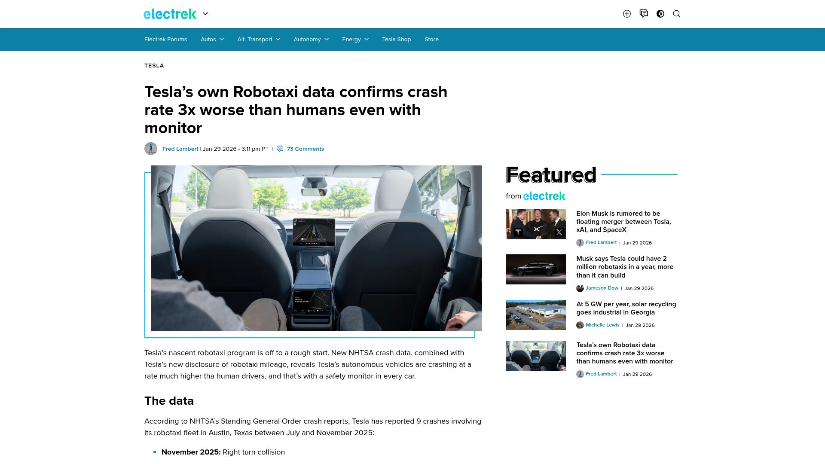Viewport: 825px width, 464px height.
Task: Open the TESLA category label
Action: tap(154, 66)
